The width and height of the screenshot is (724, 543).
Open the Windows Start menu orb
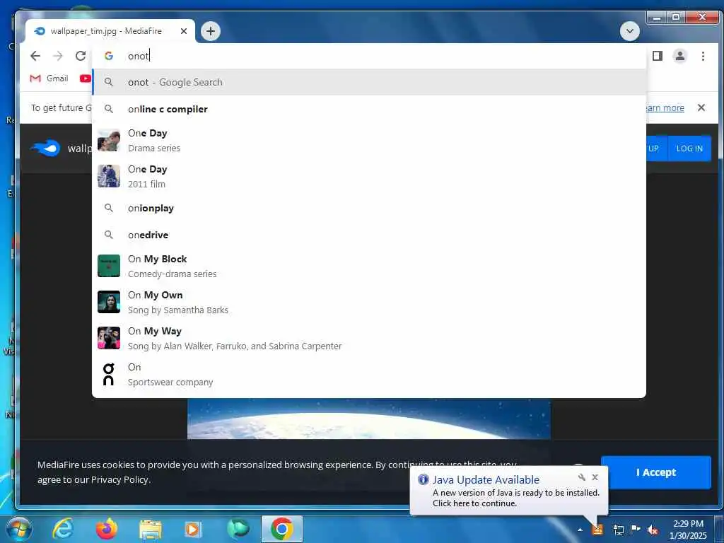(x=19, y=529)
